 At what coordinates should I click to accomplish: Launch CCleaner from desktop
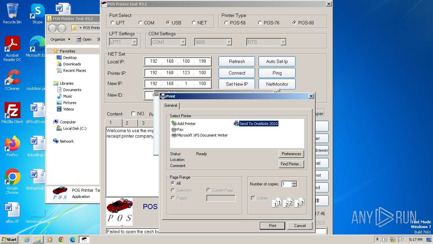pyautogui.click(x=12, y=80)
